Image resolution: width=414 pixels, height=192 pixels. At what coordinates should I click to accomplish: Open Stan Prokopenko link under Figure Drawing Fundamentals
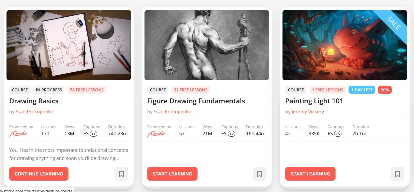click(173, 111)
